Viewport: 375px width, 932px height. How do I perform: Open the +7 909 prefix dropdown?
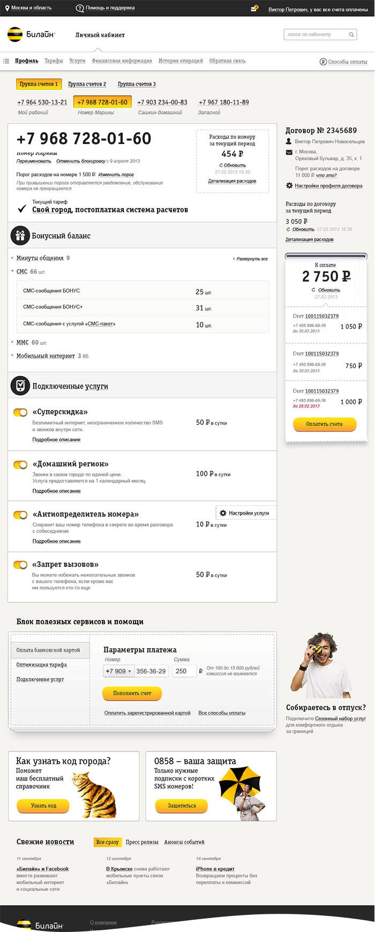118,671
